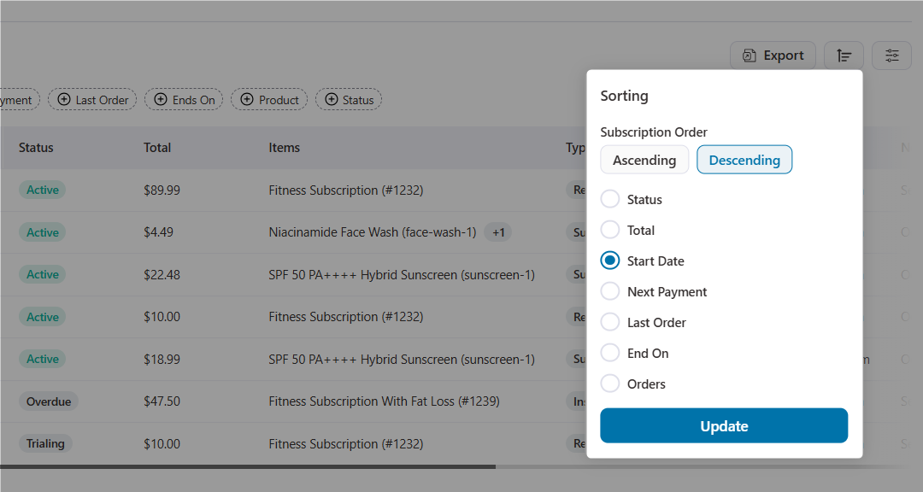Click the Descending order toggle
Viewport: 923px width, 492px height.
(x=744, y=159)
